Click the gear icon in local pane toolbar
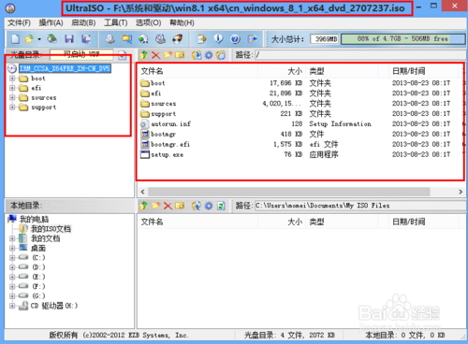 (209, 206)
